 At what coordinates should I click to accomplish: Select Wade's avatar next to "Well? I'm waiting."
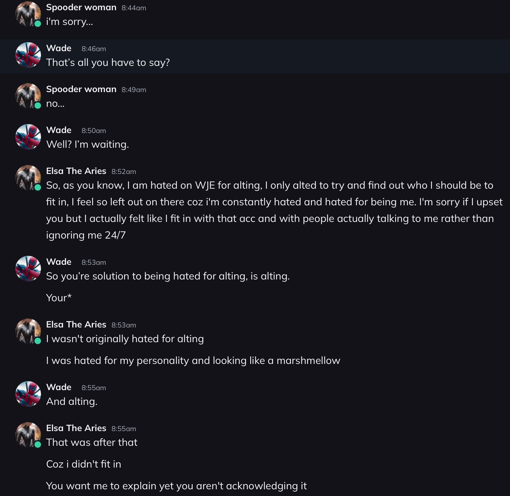tap(28, 137)
